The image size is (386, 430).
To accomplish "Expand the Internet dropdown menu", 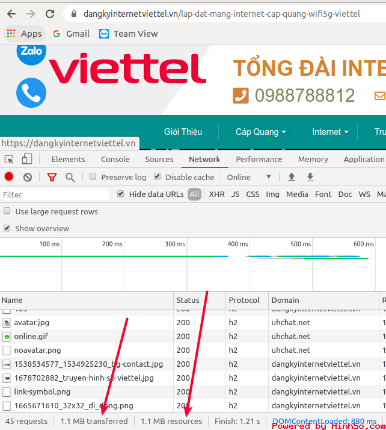I will pyautogui.click(x=330, y=132).
